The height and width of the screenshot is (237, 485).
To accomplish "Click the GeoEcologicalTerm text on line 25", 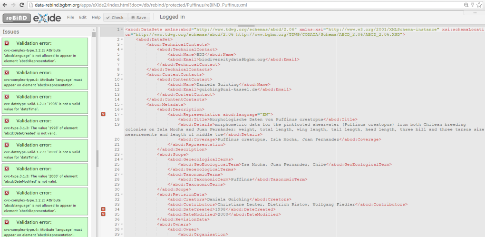I will pyautogui.click(x=284, y=164).
